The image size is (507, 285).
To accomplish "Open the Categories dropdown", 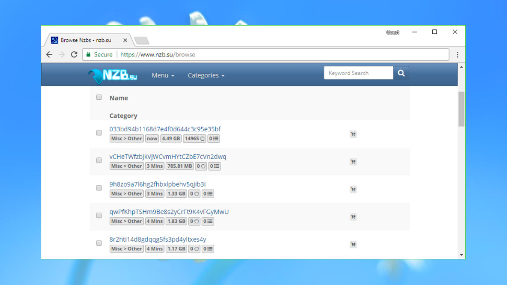I will 206,75.
